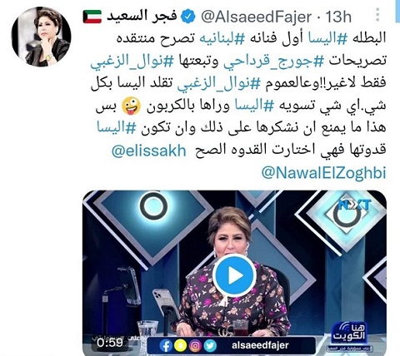The height and width of the screenshot is (356, 400).
Task: Click the Kuwait flag emoji by name
Action: 92,17
